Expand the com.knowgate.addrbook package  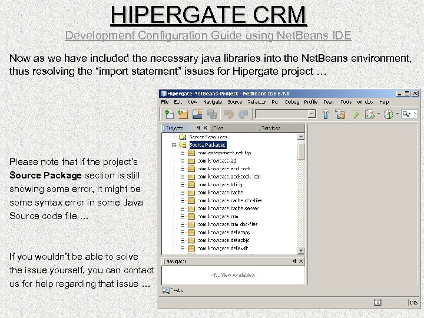coord(183,169)
